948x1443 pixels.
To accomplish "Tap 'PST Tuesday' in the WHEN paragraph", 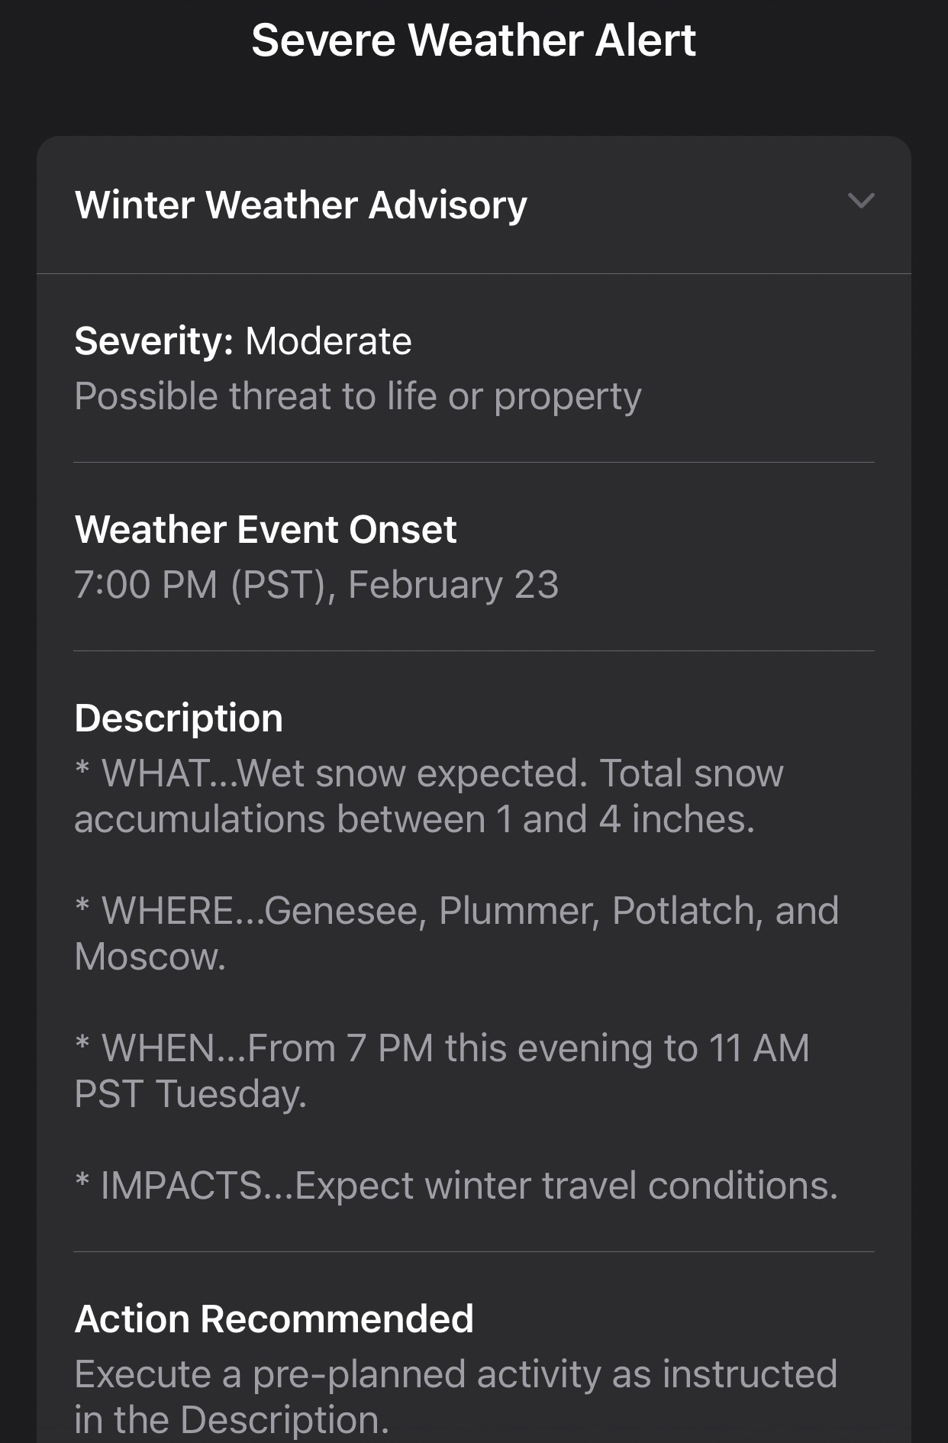I will click(x=190, y=1094).
